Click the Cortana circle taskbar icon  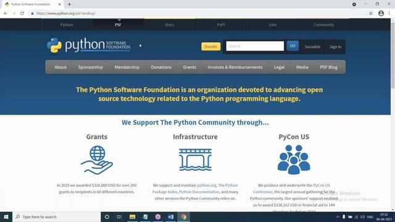click(x=107, y=216)
